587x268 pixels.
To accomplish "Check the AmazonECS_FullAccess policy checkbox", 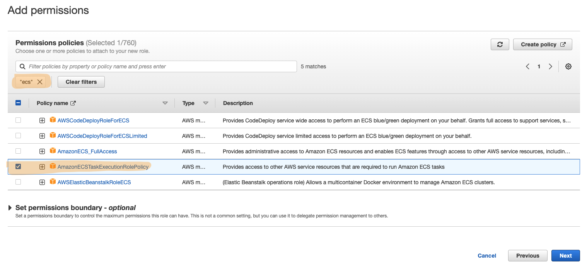I will click(x=18, y=151).
